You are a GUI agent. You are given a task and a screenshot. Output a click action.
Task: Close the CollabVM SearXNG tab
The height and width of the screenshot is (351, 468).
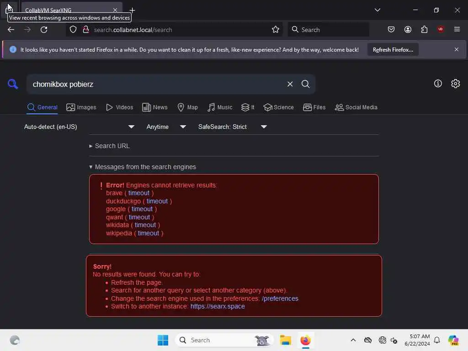[x=115, y=10]
